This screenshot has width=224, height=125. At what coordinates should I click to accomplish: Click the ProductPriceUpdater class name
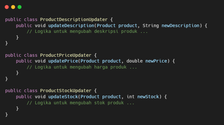[x=66, y=55]
